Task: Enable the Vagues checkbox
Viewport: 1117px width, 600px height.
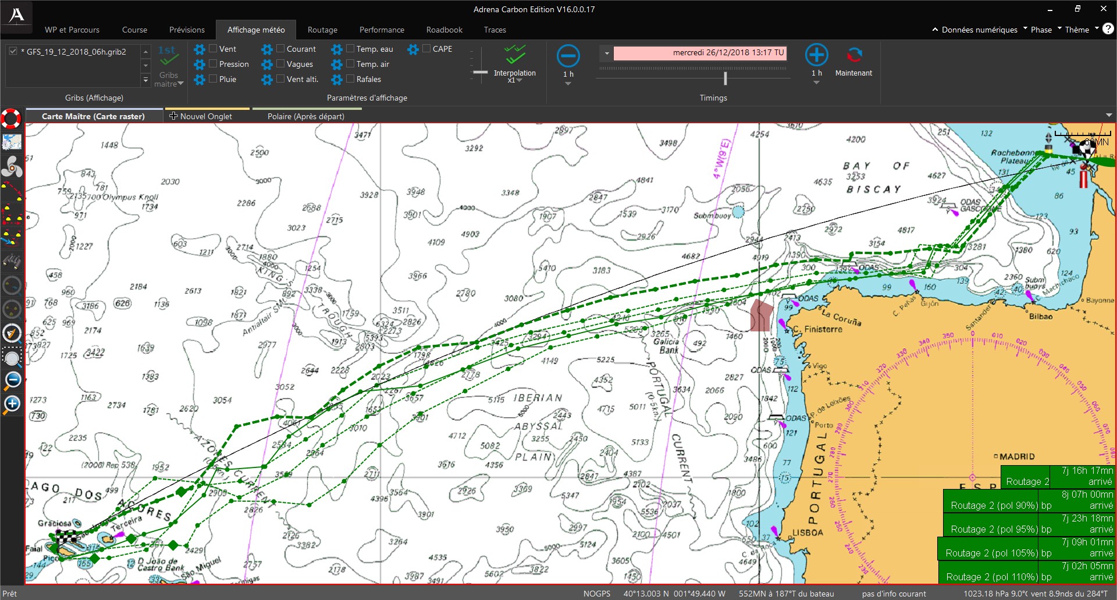Action: 280,64
